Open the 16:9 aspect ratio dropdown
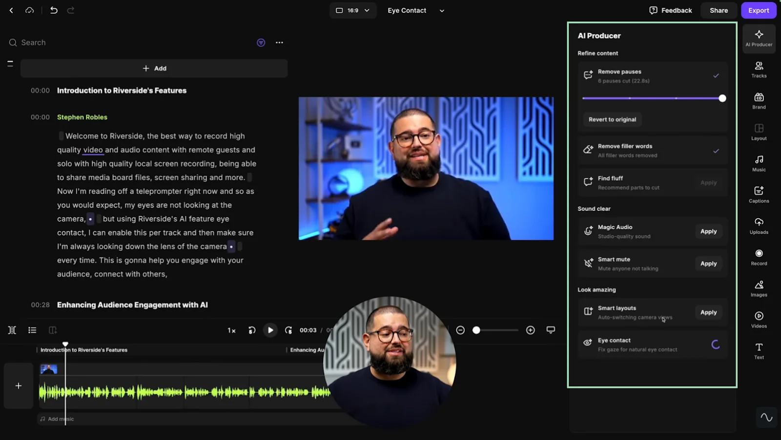Viewport: 781px width, 440px height. click(x=352, y=10)
